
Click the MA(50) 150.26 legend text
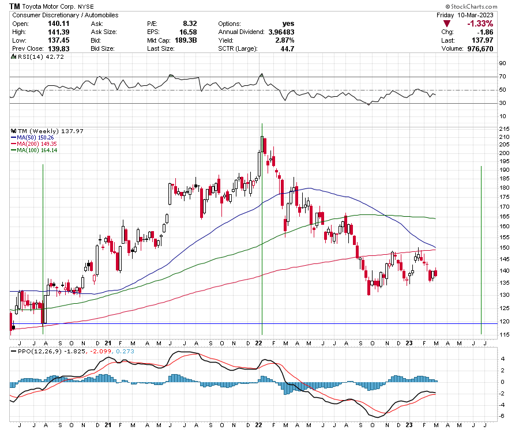point(35,138)
